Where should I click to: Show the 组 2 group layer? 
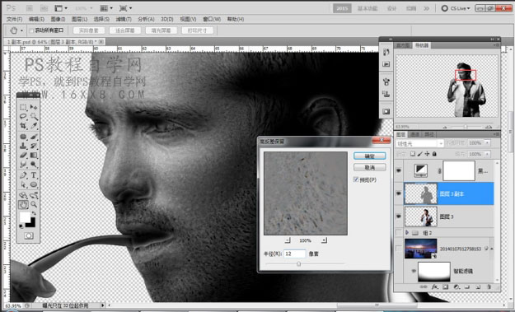click(x=399, y=233)
